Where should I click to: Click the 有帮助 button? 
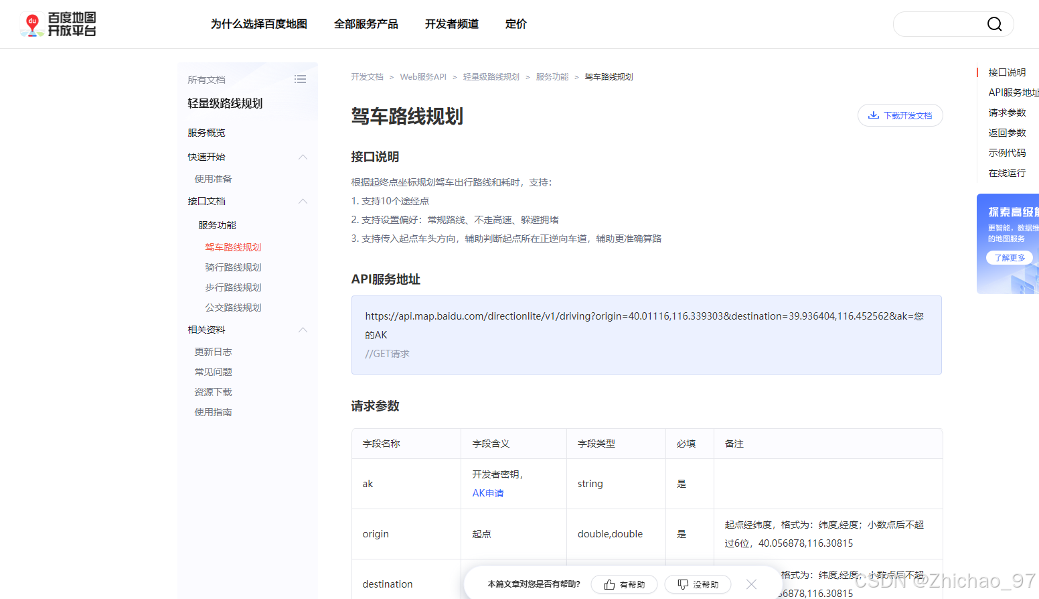624,584
